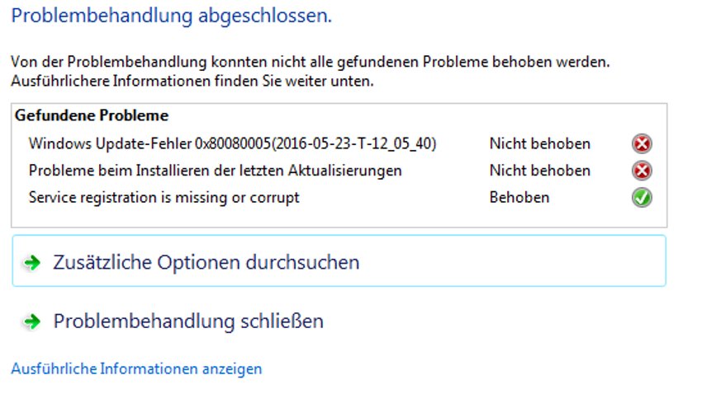This screenshot has height=394, width=702.
Task: Click green checkmark icon for Service registration
Action: pyautogui.click(x=642, y=198)
